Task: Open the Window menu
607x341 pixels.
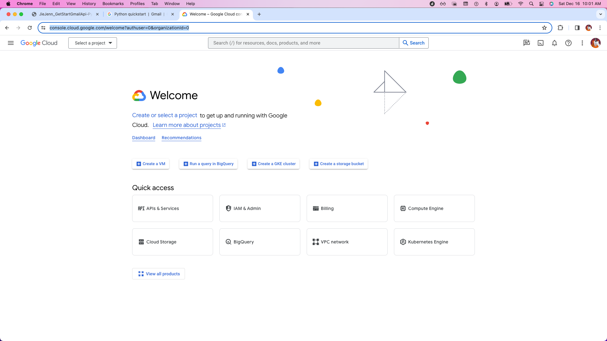Action: (172, 4)
